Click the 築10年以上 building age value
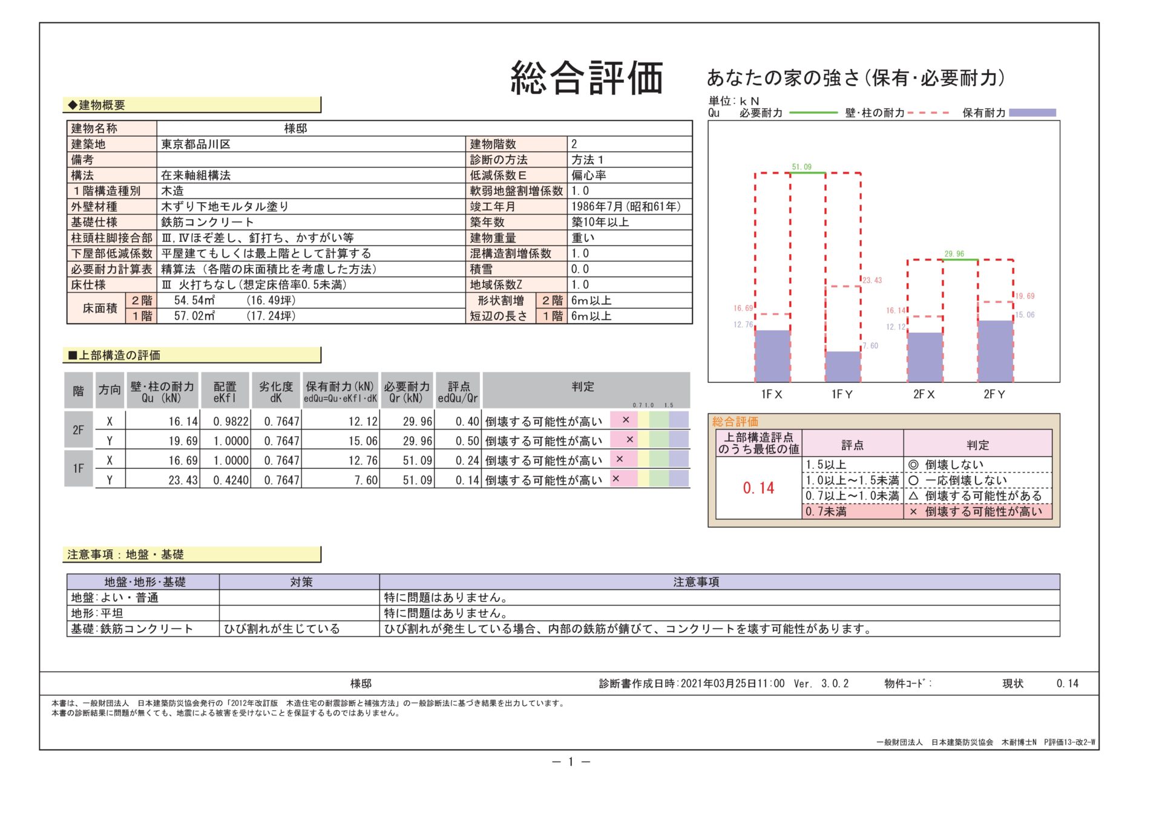This screenshot has height=821, width=1162. (629, 222)
